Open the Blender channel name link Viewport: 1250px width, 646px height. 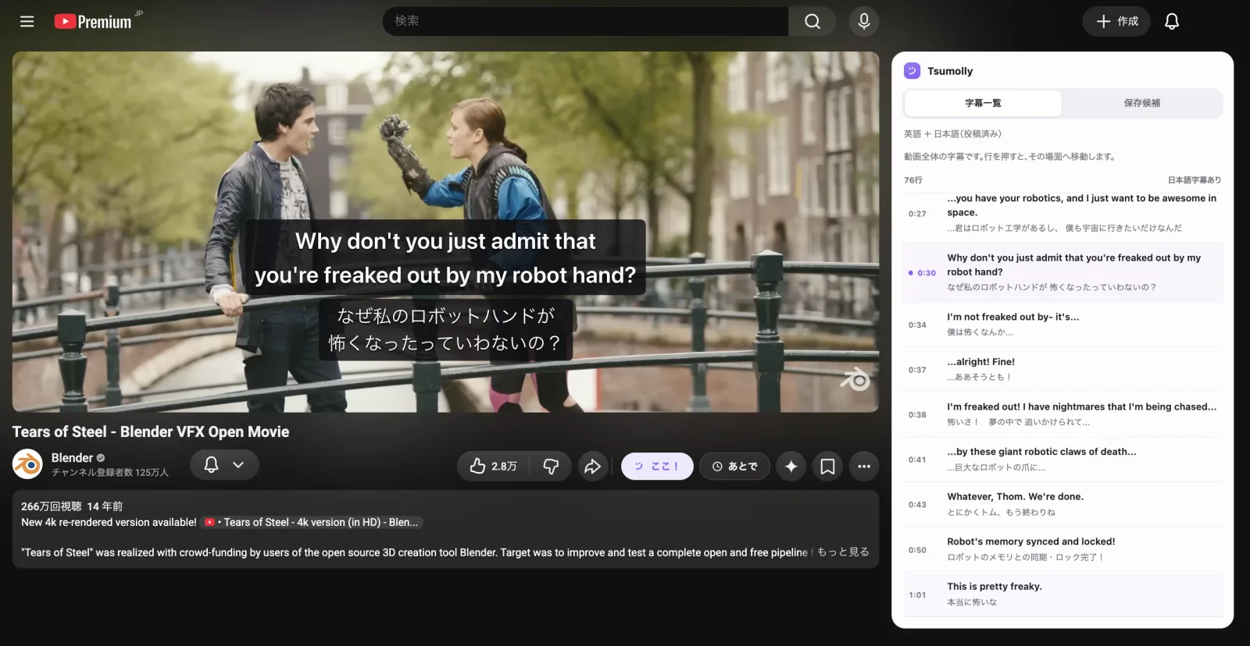72,458
